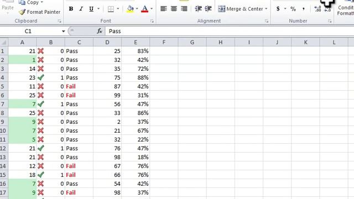Open the font color dropdown arrow
The width and height of the screenshot is (354, 199).
(152, 9)
